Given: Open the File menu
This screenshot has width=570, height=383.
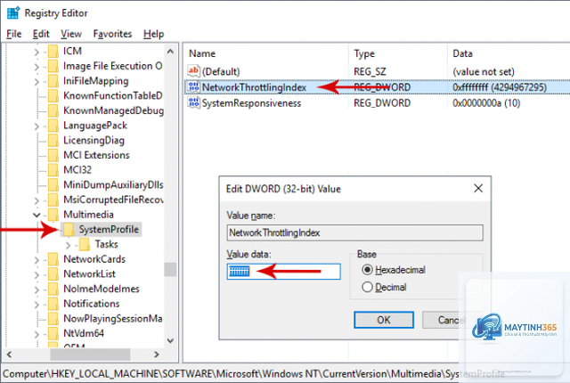Looking at the screenshot, I should click(x=14, y=34).
